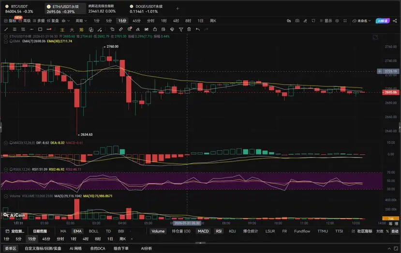The image size is (401, 253).
Task: Toggle the RSI sub-indicator
Action: [x=219, y=231]
